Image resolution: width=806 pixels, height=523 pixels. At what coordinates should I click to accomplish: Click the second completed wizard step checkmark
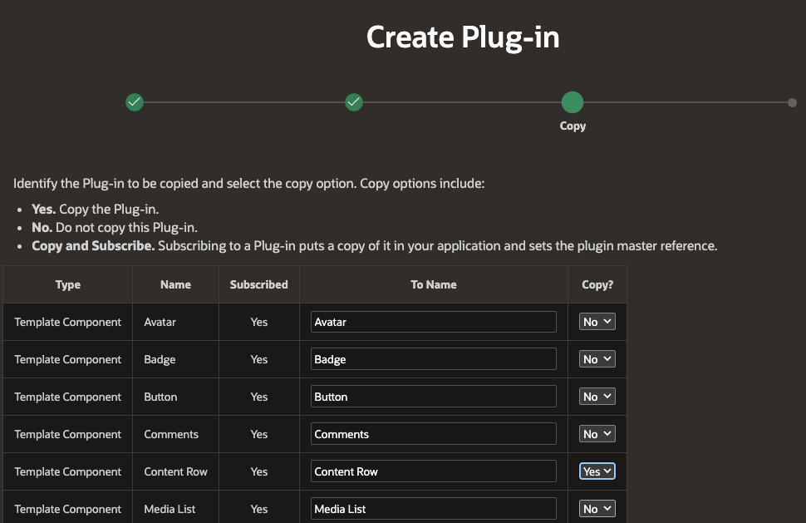coord(354,102)
